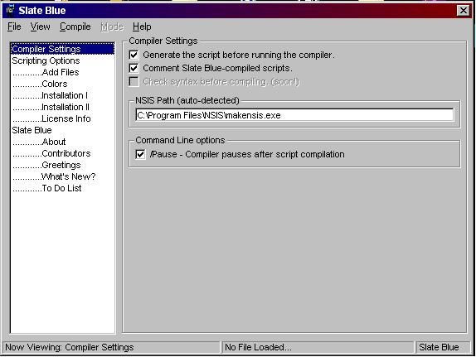Select the To Do List entry
The height and width of the screenshot is (357, 476).
[x=62, y=188]
